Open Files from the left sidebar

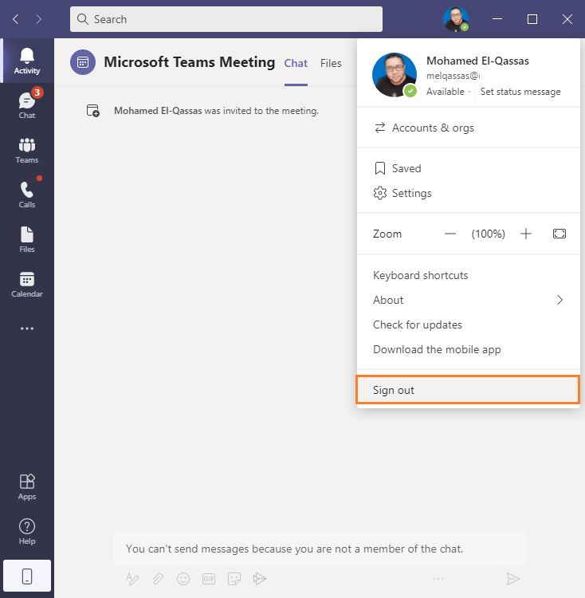tap(26, 239)
